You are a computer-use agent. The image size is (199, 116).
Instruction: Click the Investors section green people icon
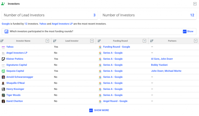coord(3,4)
